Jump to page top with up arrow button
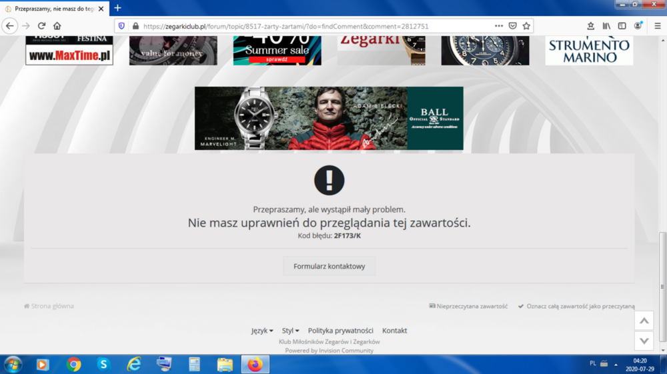 [644, 321]
